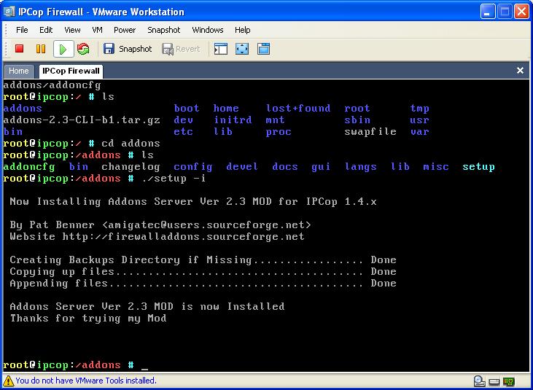Click 'Appending files' output text
533x390 pixels.
(x=58, y=283)
